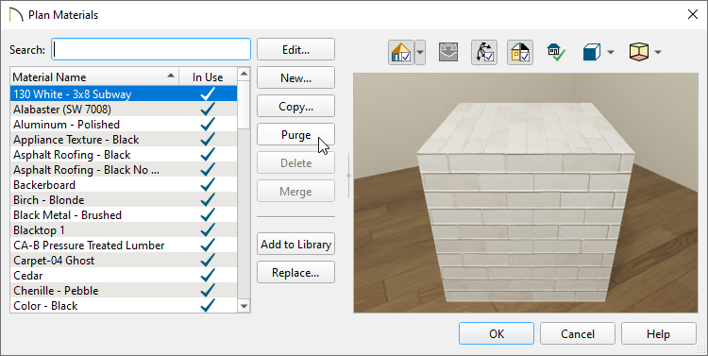Toggle the split house color icon
The height and width of the screenshot is (356, 708).
[520, 52]
